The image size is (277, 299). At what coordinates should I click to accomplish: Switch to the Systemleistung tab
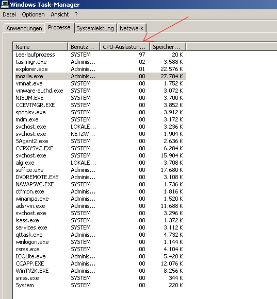click(x=95, y=28)
